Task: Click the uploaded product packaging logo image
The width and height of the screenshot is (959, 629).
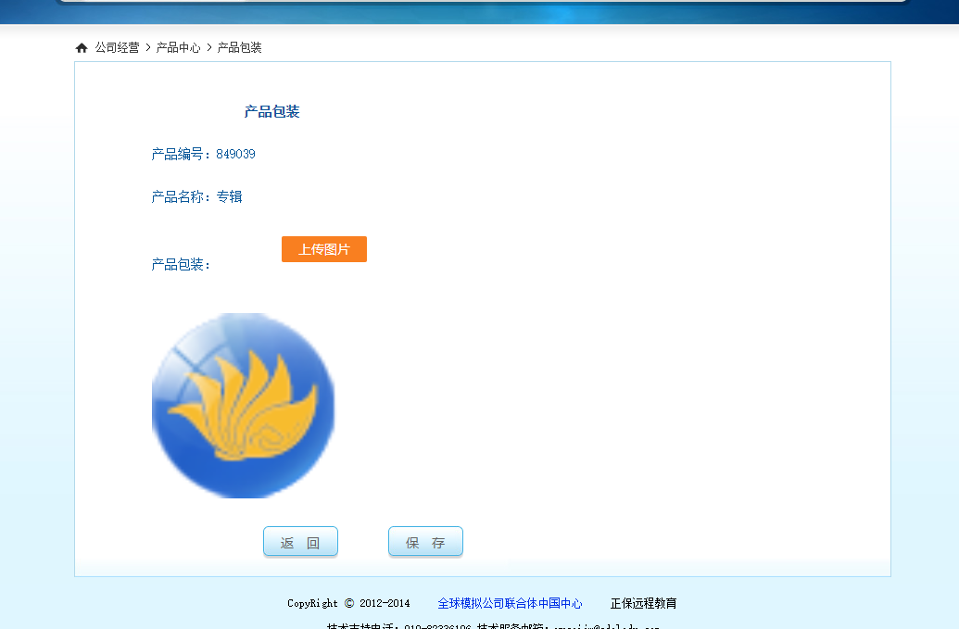Action: (243, 406)
